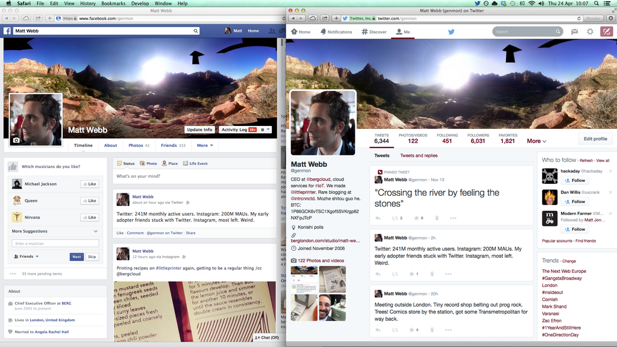Favorite the 241M monthly users tweet
The image size is (617, 347).
pyautogui.click(x=412, y=274)
